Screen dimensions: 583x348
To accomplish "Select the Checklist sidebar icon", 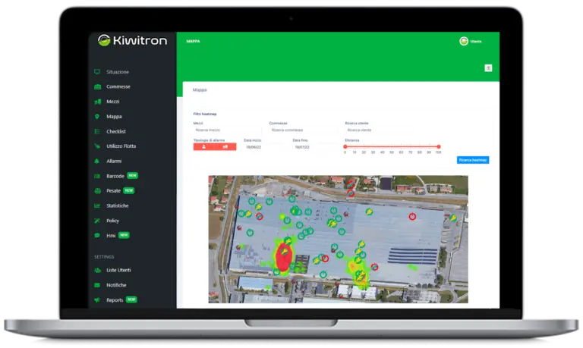I will click(97, 131).
